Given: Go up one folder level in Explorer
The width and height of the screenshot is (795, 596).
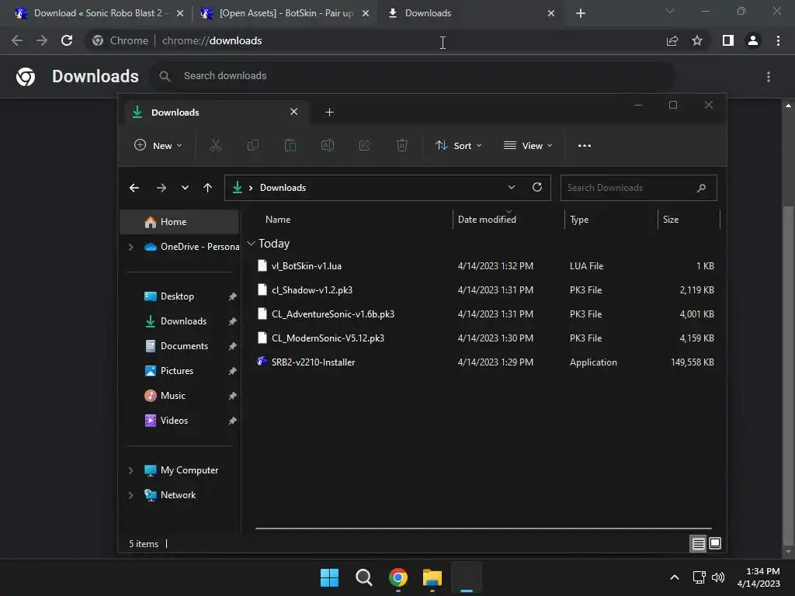Looking at the screenshot, I should click(207, 188).
